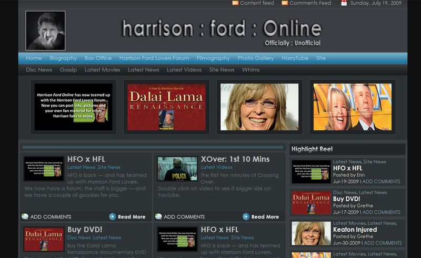Image resolution: width=421 pixels, height=258 pixels.
Task: Click ADD COMMENTS next to Jul-17-2009
Action: pyautogui.click(x=381, y=212)
